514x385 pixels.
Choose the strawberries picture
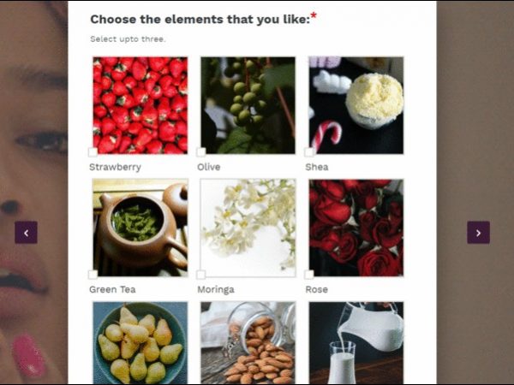coord(140,105)
